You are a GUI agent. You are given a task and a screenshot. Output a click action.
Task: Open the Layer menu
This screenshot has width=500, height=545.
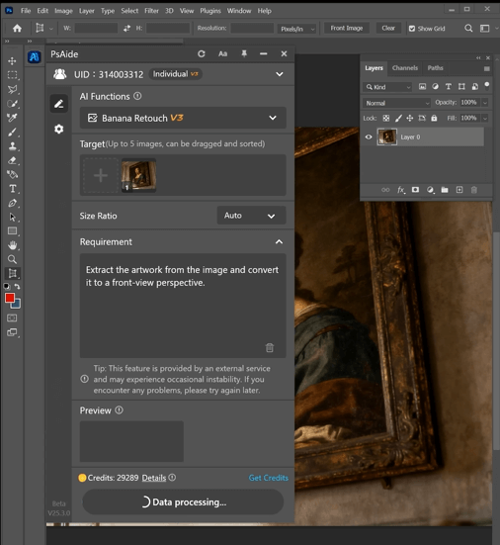click(x=86, y=11)
